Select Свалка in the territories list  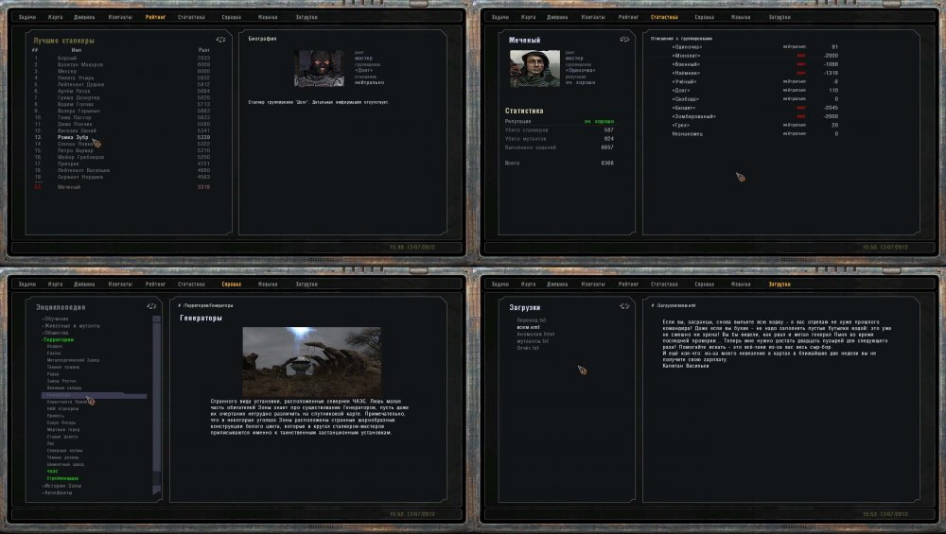click(54, 353)
